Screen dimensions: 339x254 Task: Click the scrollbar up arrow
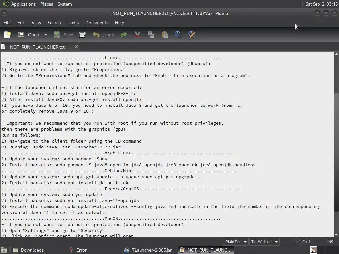tap(336, 54)
